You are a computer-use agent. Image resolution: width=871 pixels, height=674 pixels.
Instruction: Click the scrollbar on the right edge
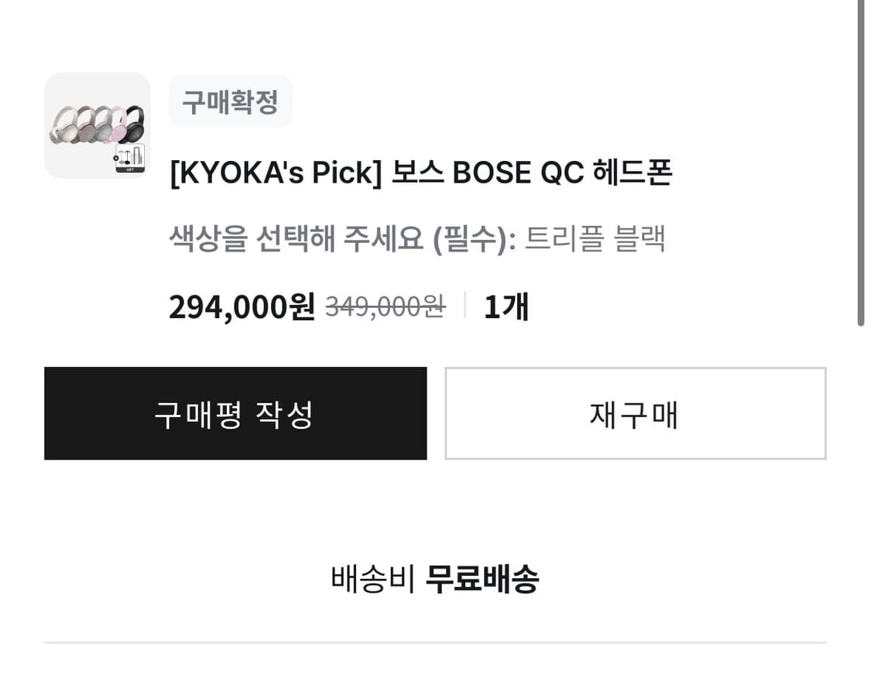tap(862, 163)
